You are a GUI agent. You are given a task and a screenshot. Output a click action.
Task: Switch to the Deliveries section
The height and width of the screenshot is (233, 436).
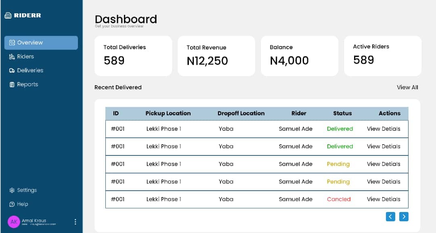pos(30,70)
